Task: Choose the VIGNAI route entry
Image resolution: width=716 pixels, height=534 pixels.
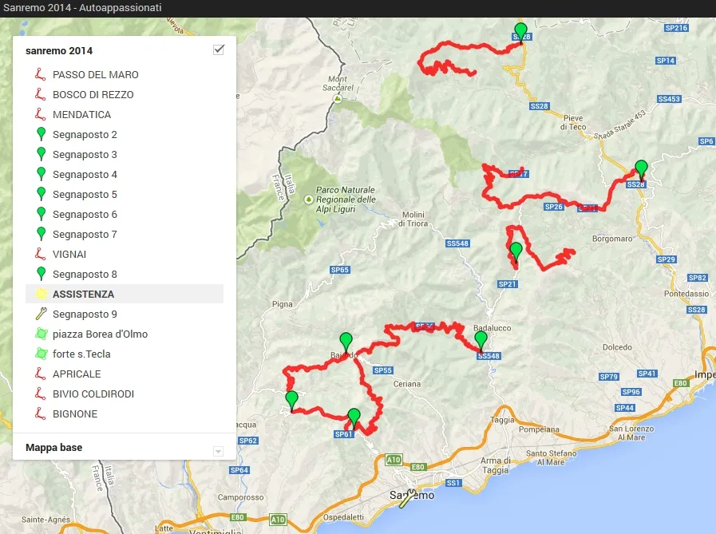Action: [69, 255]
